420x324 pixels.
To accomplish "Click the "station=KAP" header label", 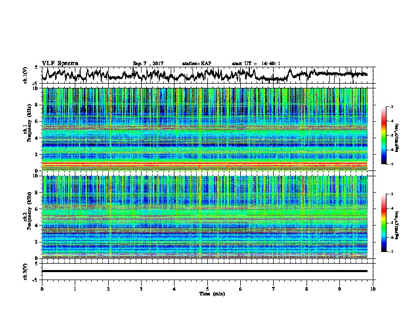I will (x=197, y=64).
